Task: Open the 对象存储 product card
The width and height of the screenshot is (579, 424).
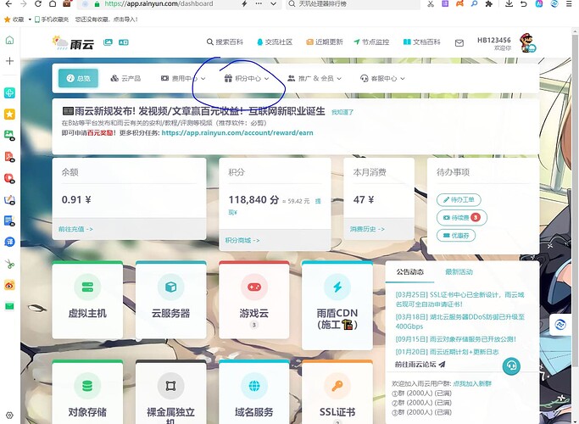Action: click(87, 392)
